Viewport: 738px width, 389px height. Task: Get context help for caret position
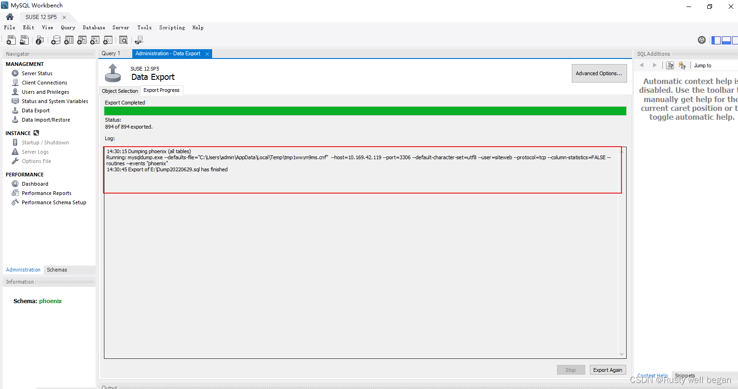click(x=670, y=65)
